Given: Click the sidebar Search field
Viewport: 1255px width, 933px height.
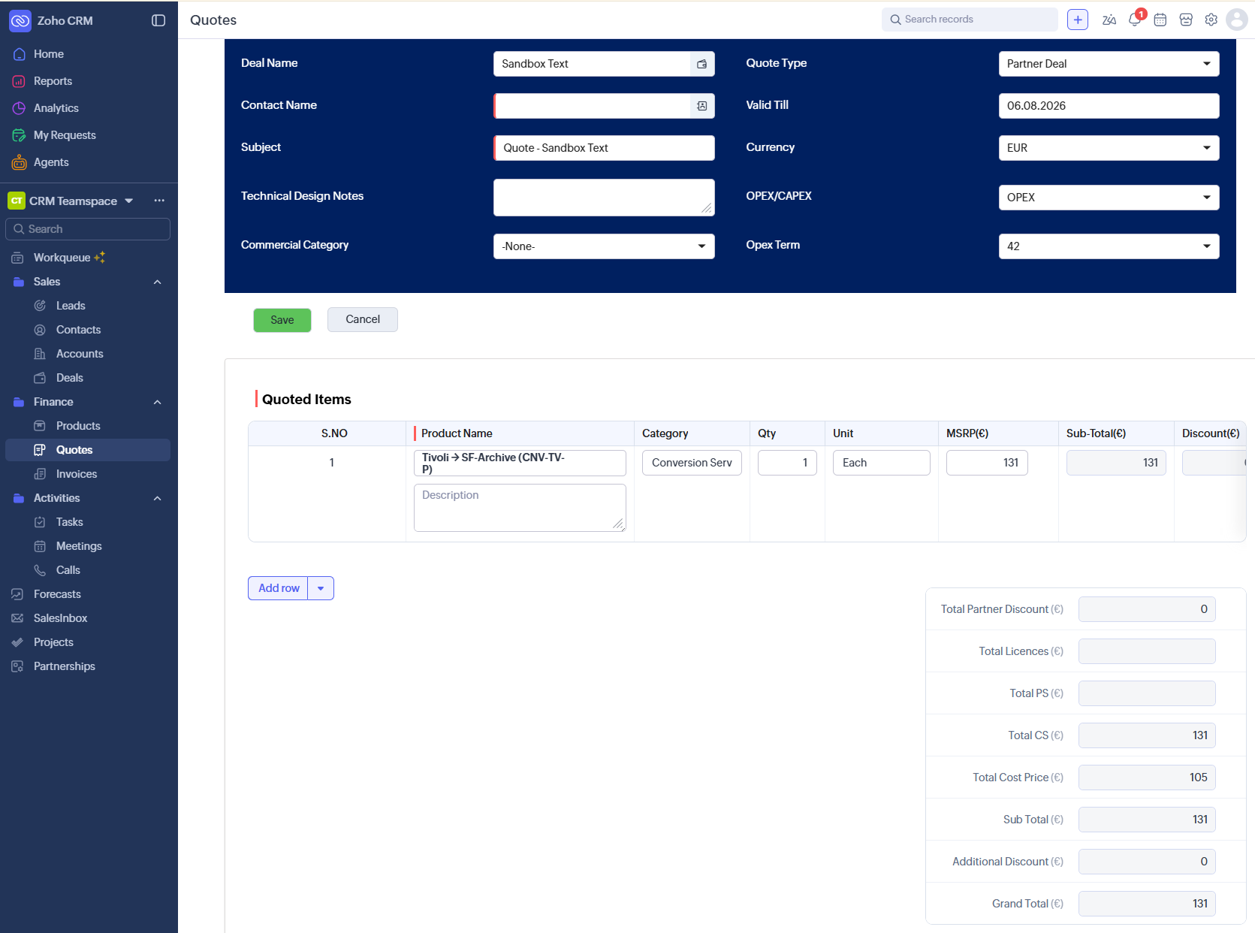Looking at the screenshot, I should (88, 229).
